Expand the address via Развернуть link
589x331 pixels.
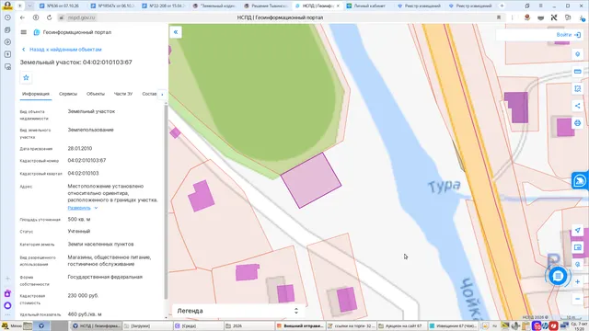coord(83,208)
